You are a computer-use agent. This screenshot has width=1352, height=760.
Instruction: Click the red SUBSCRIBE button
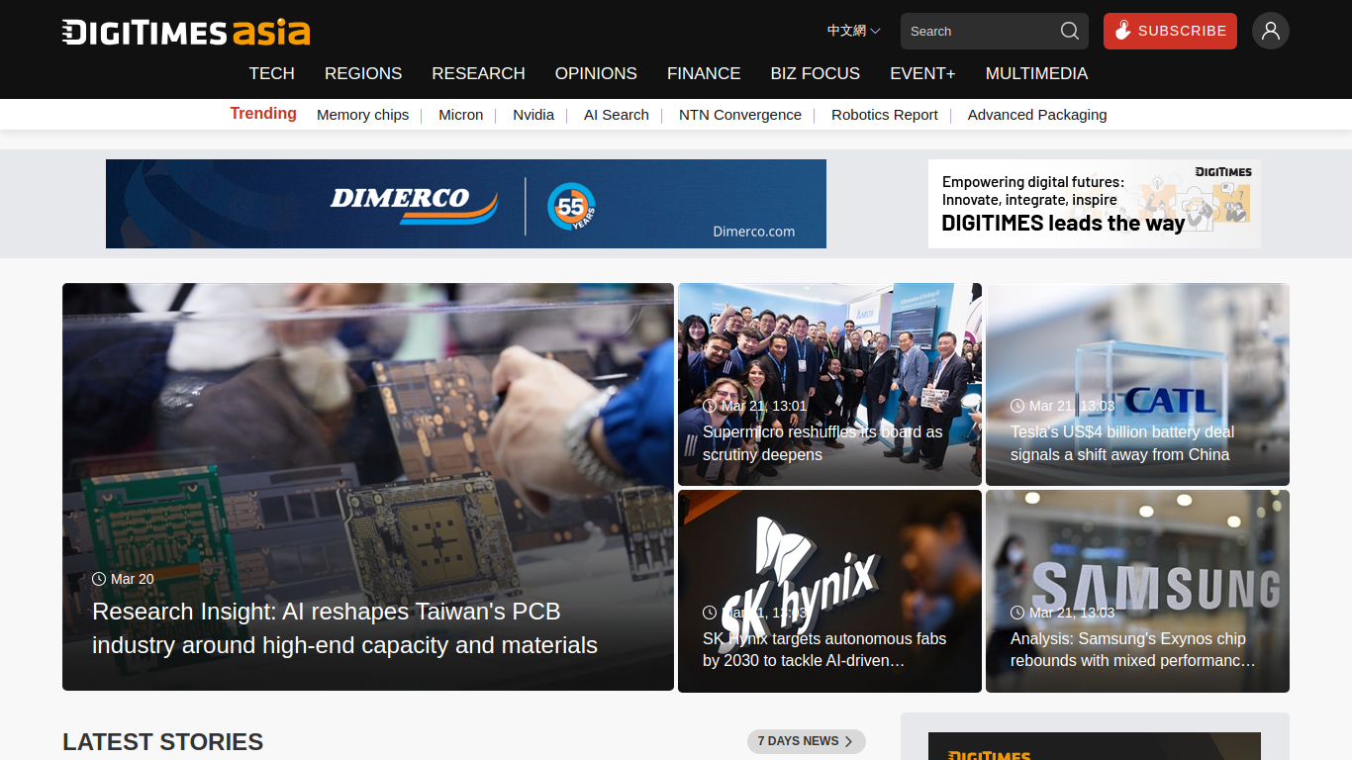1170,31
